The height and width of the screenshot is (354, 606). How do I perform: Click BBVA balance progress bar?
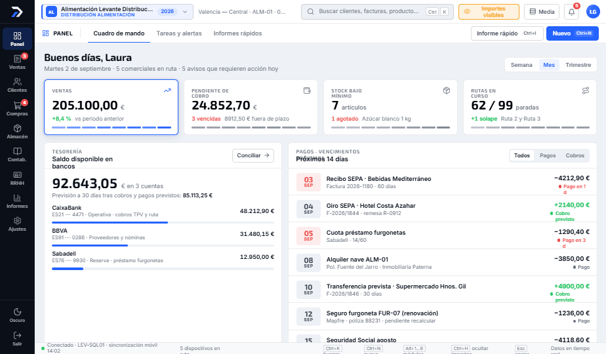coord(163,245)
